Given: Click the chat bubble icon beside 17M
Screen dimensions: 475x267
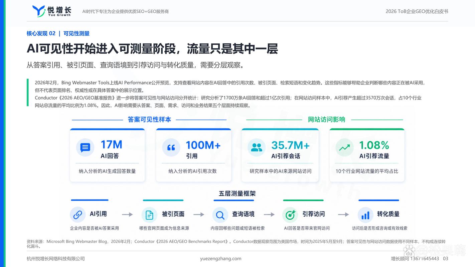Looking at the screenshot, I should [x=85, y=148].
